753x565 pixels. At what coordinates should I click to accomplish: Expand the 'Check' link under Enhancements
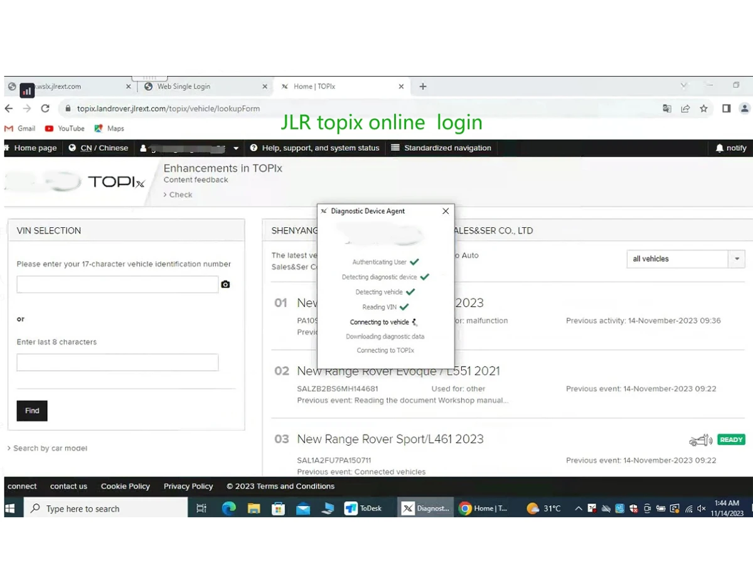tap(178, 195)
